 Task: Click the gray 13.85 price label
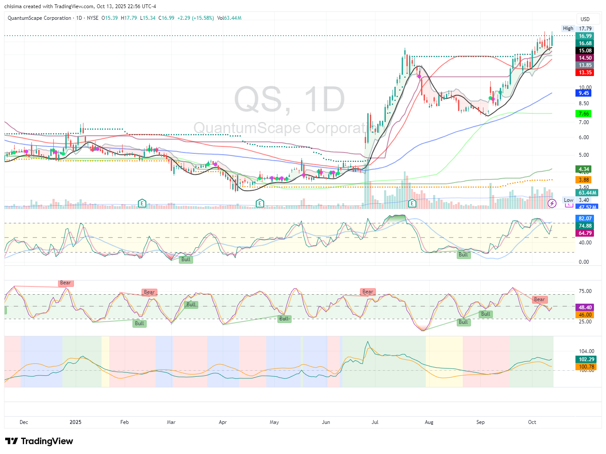(585, 65)
